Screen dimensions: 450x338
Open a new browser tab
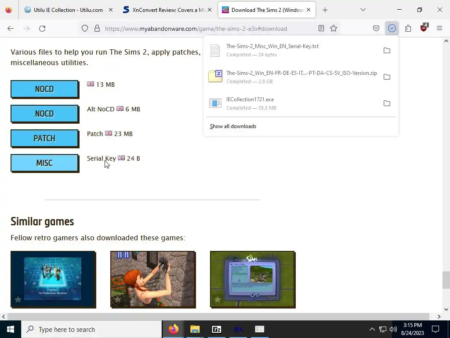[325, 10]
